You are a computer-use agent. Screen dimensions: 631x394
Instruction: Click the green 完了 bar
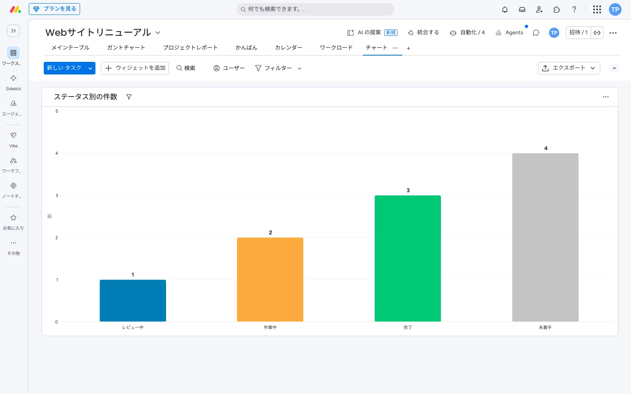pos(408,258)
